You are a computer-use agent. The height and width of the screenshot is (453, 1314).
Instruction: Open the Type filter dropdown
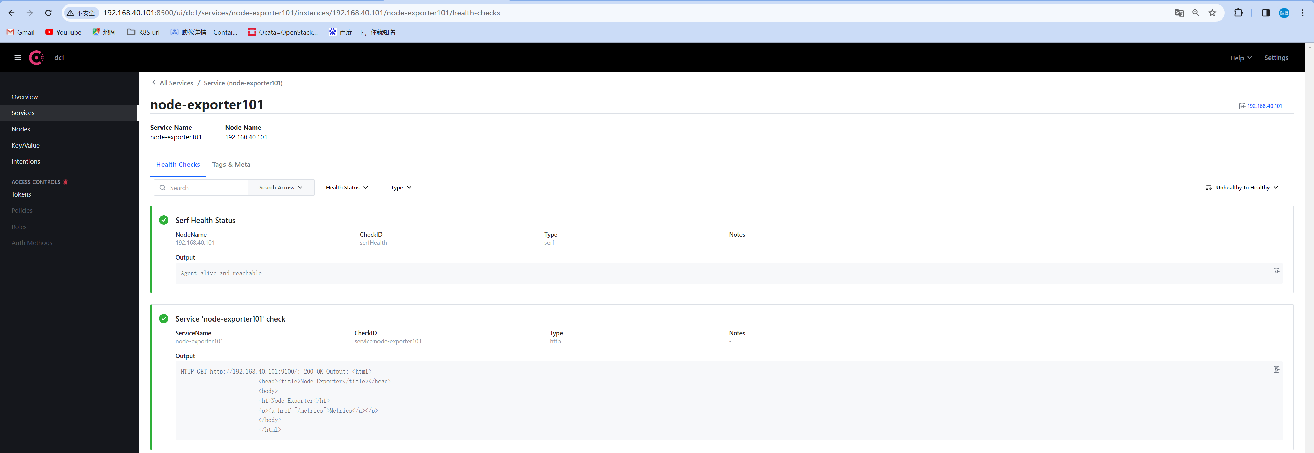[401, 187]
